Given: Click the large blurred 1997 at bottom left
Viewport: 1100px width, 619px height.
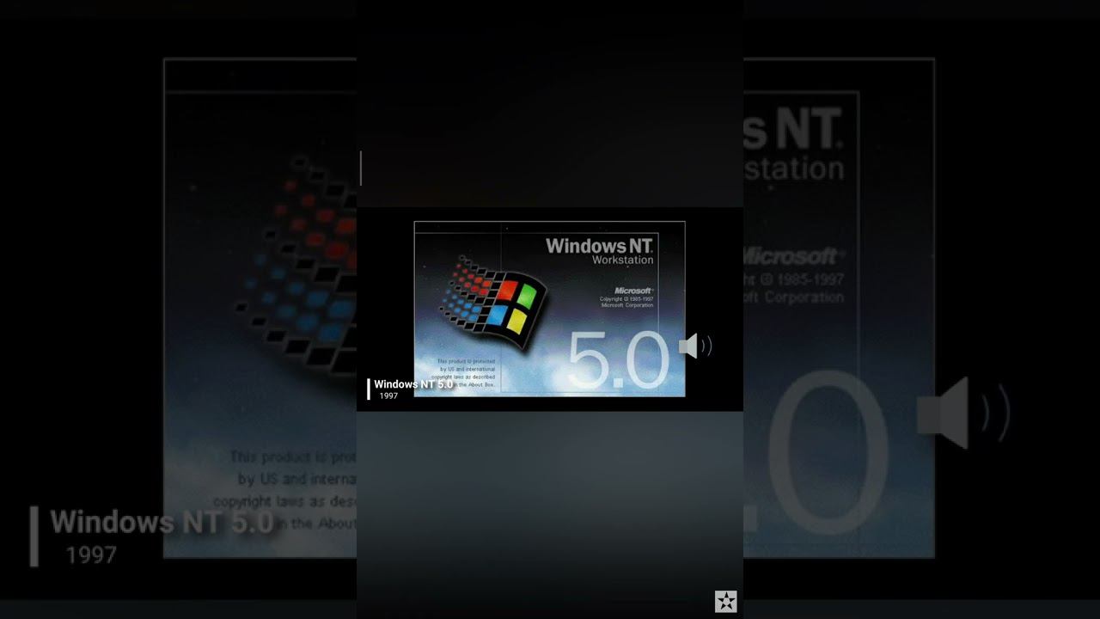Looking at the screenshot, I should 91,555.
